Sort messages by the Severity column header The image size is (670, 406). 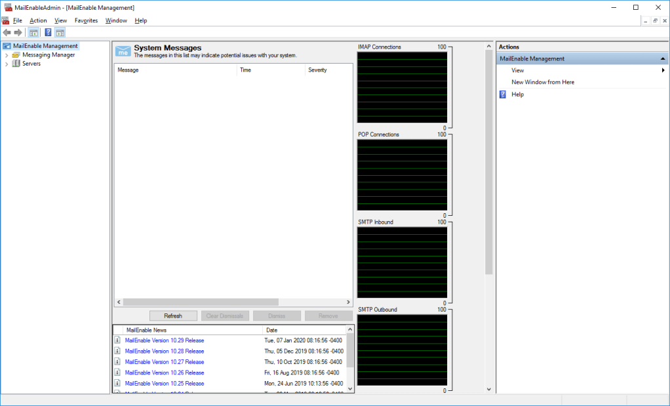317,70
